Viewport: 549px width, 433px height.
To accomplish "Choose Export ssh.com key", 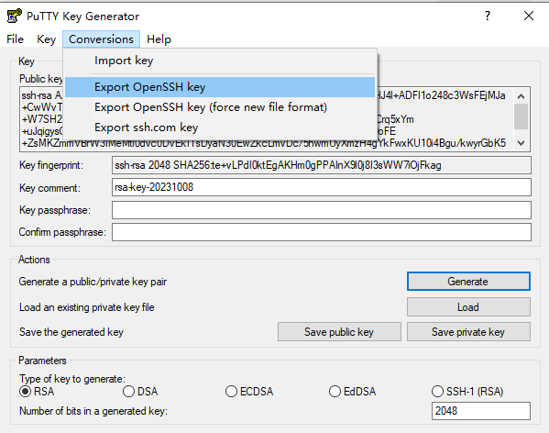I will [220, 128].
